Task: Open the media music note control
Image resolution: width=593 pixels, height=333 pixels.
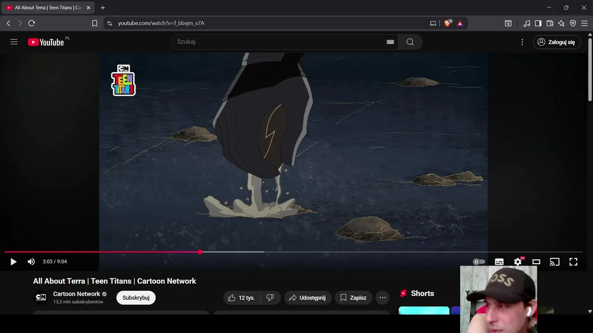Action: [x=527, y=23]
